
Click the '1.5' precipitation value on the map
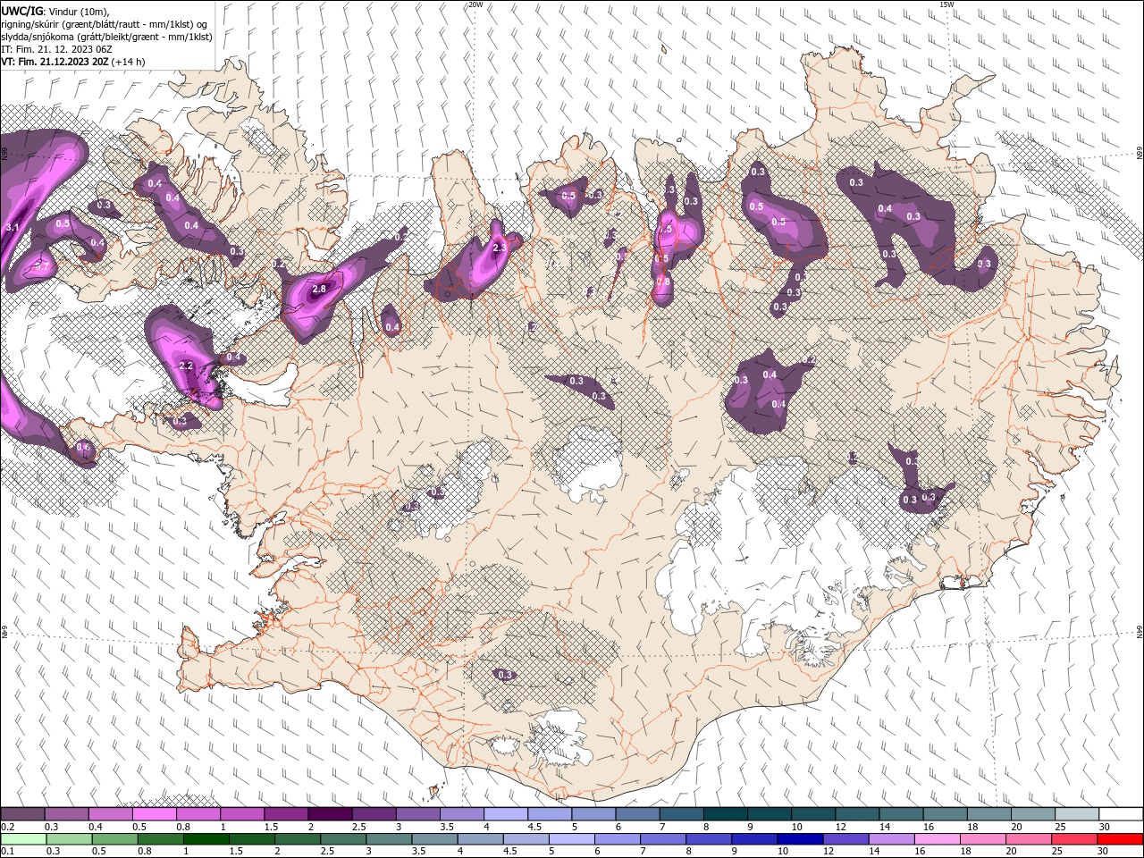click(665, 230)
